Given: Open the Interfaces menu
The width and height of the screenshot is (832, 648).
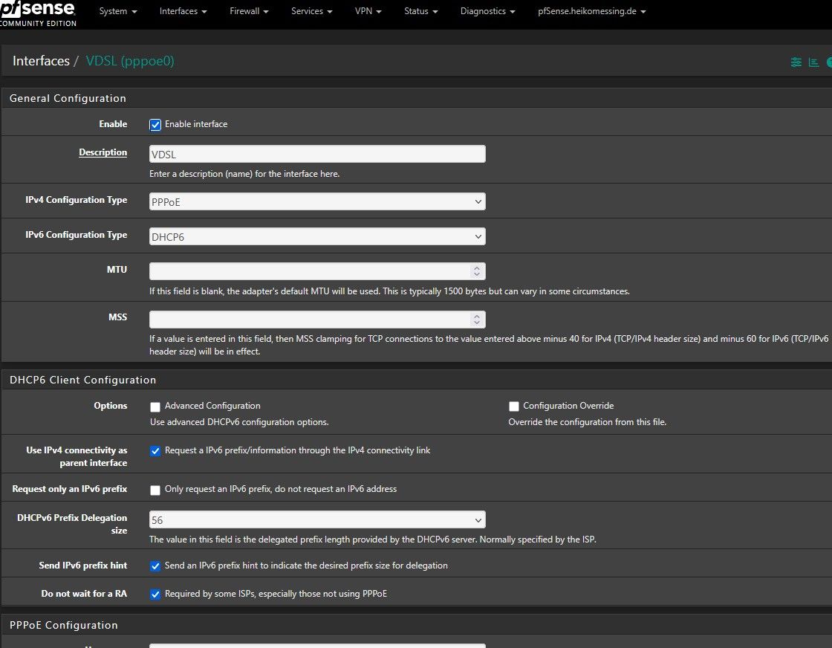Looking at the screenshot, I should click(x=183, y=11).
